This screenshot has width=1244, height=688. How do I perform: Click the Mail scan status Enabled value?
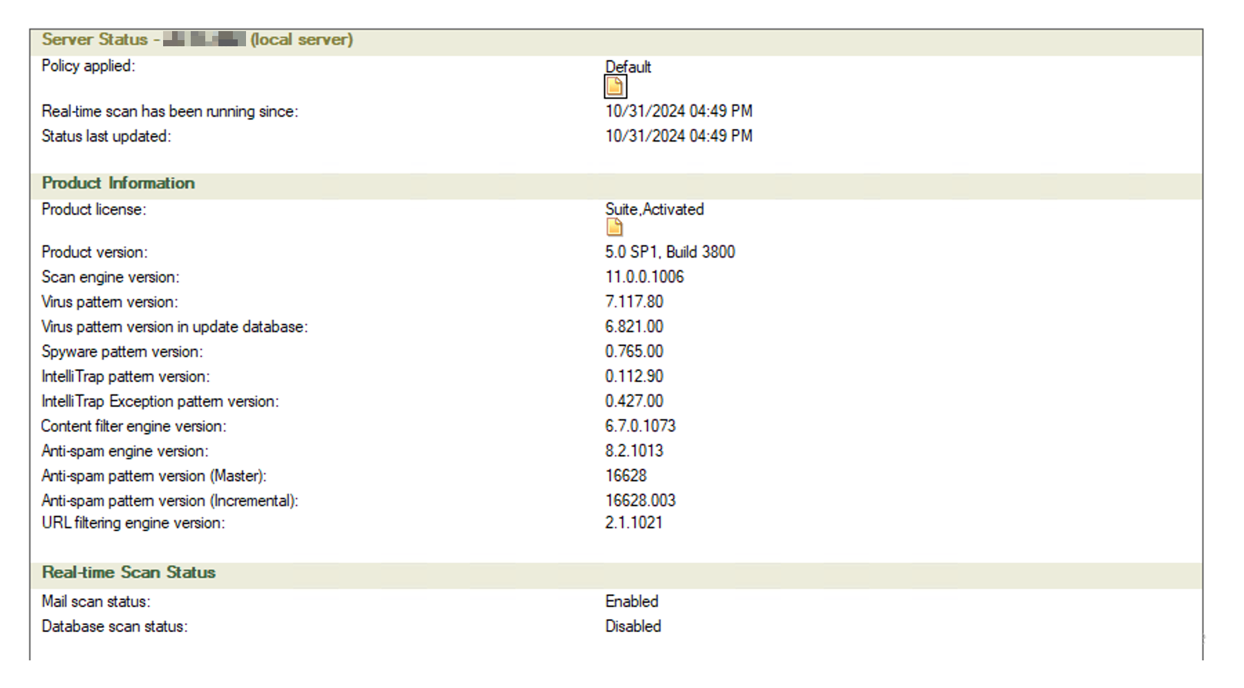point(632,602)
